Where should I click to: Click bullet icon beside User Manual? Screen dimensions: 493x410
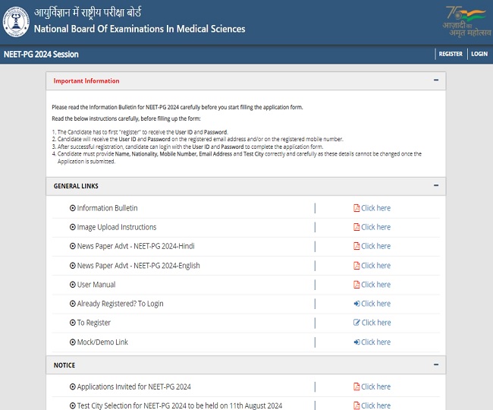coord(73,285)
